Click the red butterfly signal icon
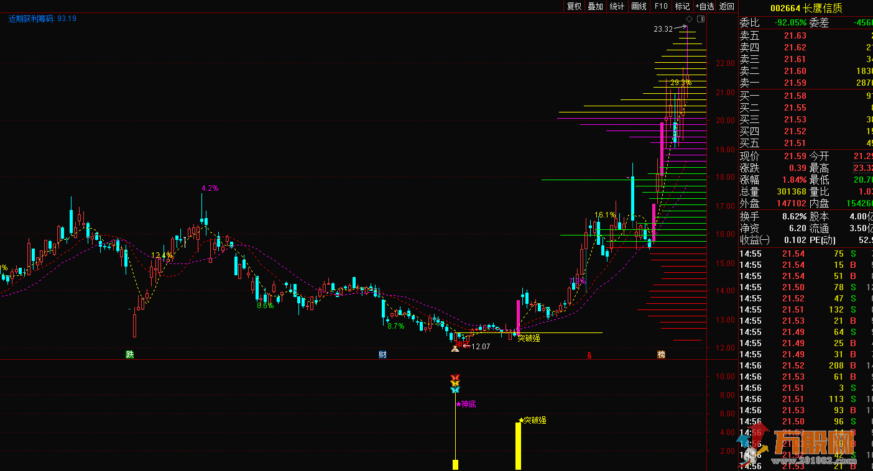Image resolution: width=873 pixels, height=471 pixels. 455,377
